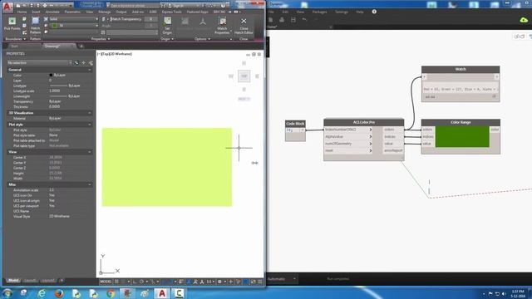Toggle ortho mode in AutoCAD status bar
532x299 pixels.
point(135,282)
